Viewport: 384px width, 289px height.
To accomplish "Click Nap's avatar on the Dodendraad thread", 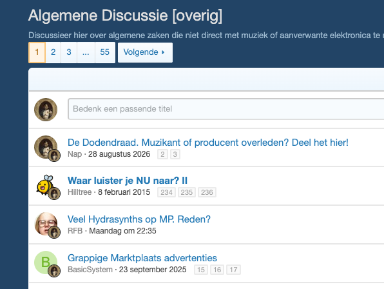I will point(46,147).
